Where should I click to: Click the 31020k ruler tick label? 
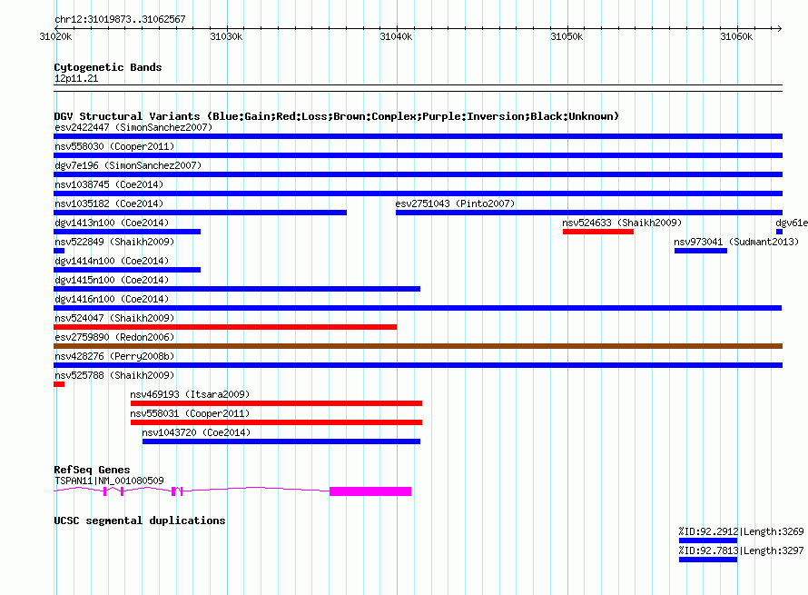pyautogui.click(x=55, y=36)
